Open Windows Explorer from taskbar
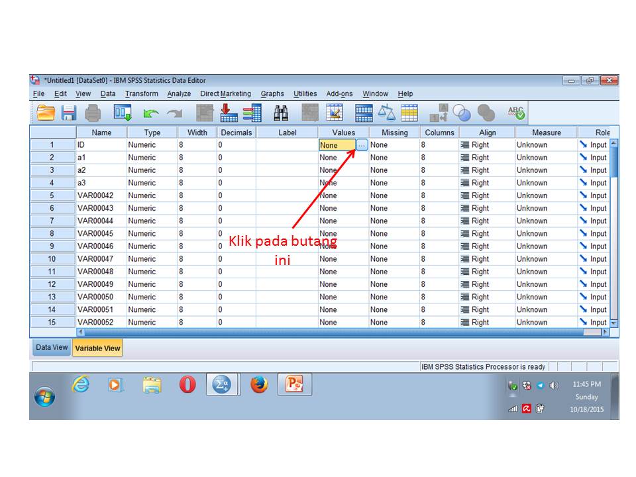Viewport: 636px width, 477px height. [152, 384]
